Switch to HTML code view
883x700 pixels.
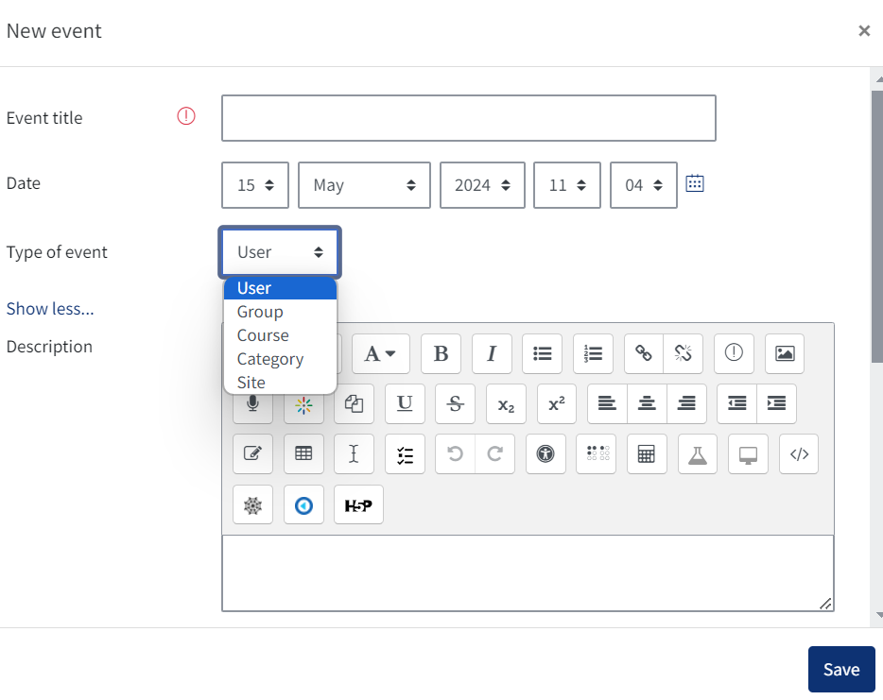tap(799, 454)
